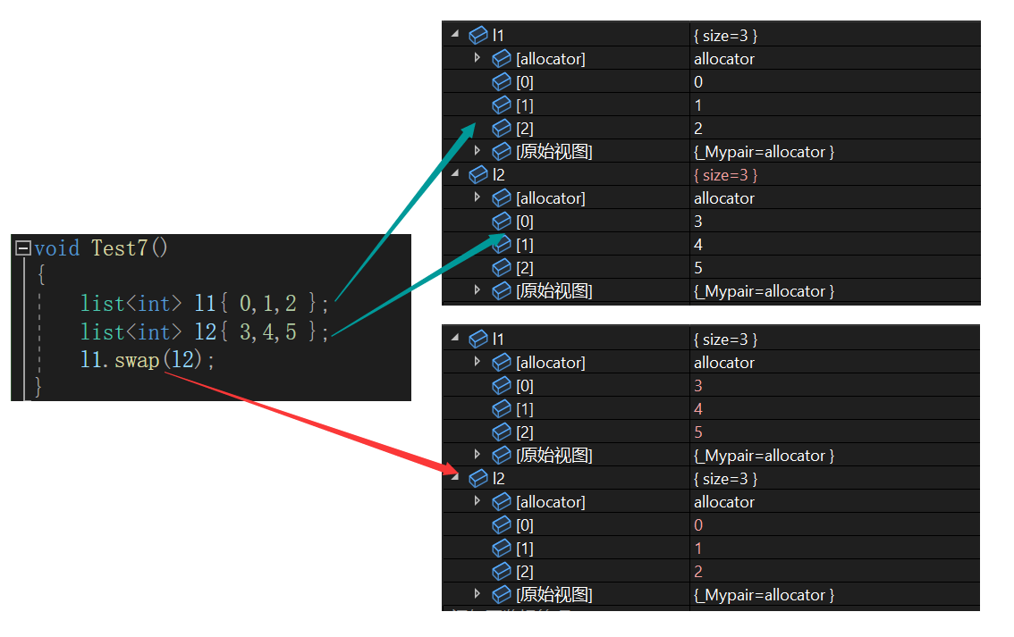Click l2 cube icon in upper watch panel
The image size is (1014, 637).
click(x=478, y=174)
